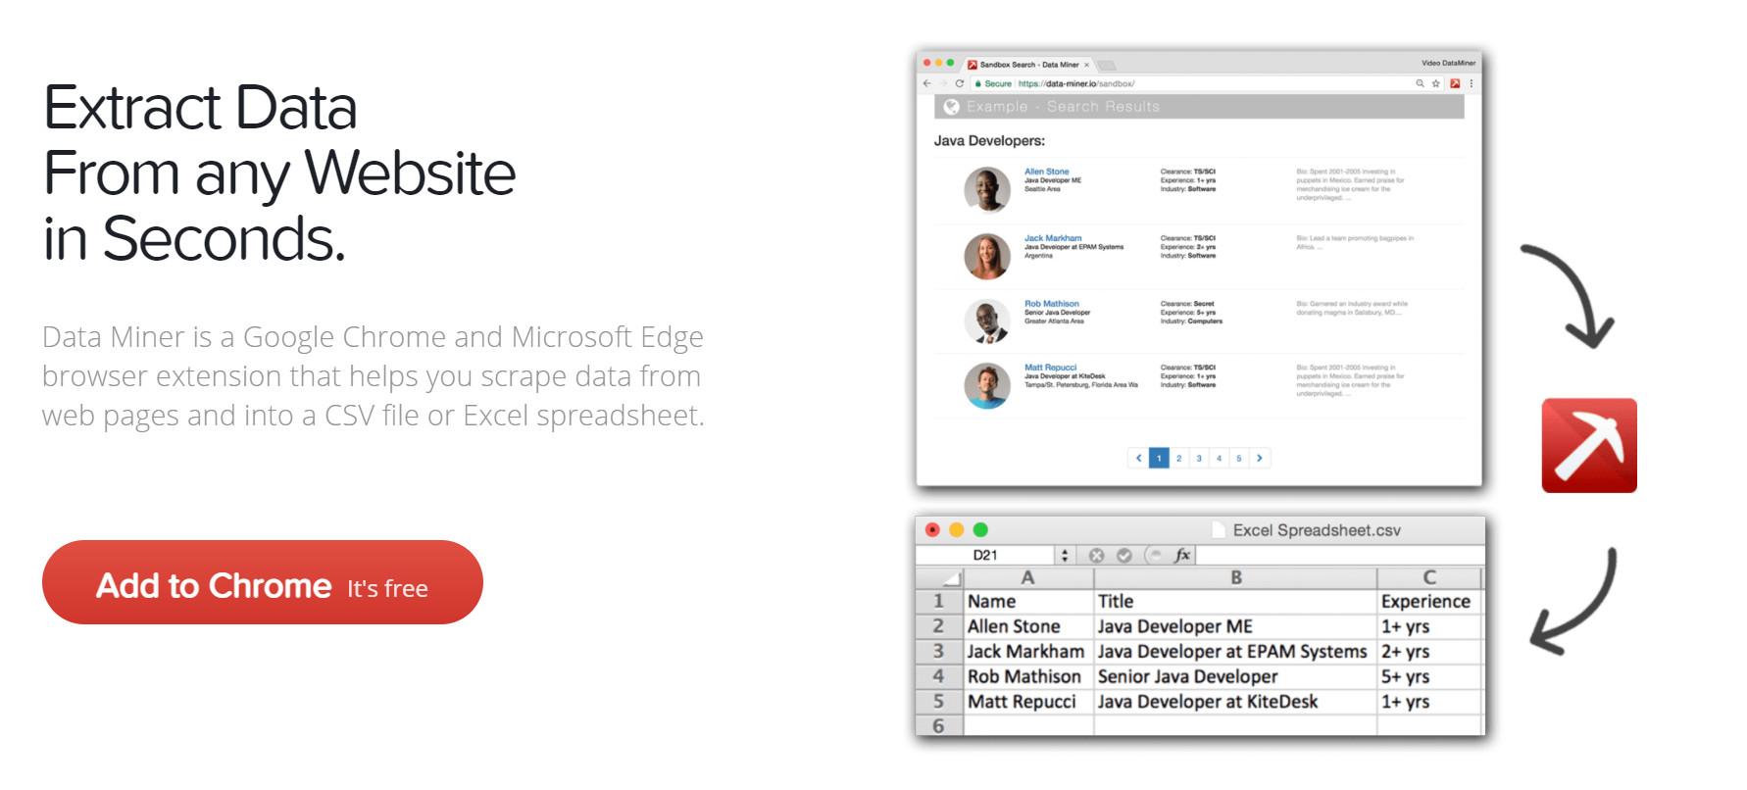
Task: Select page 4 in pagination
Action: point(1220,458)
